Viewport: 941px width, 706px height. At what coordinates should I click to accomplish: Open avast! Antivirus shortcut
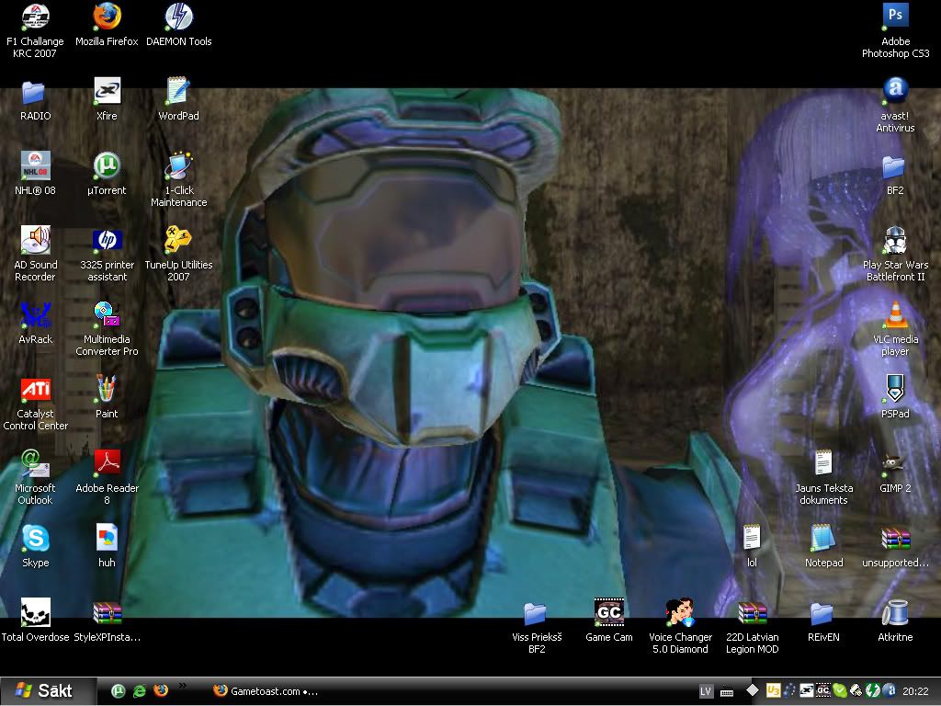tap(895, 105)
